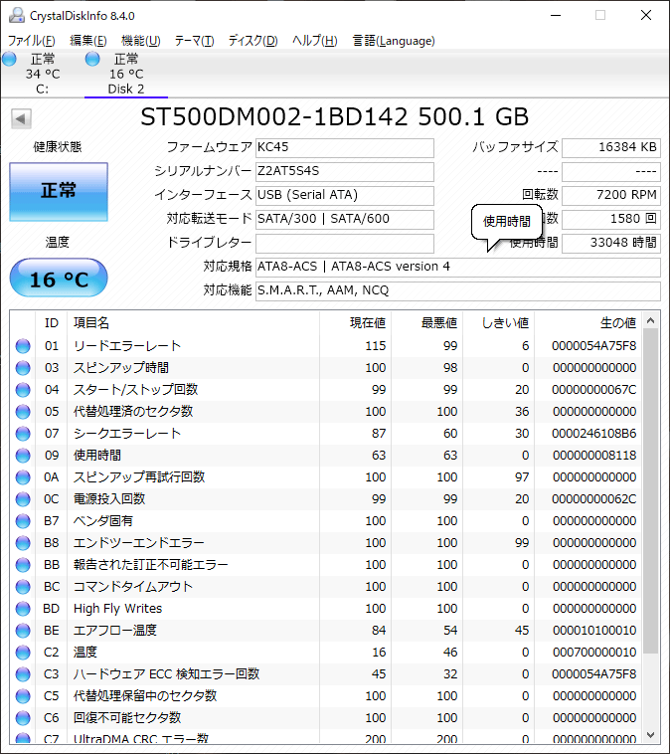Click the firmware field KC45
This screenshot has height=754, width=670.
(345, 147)
